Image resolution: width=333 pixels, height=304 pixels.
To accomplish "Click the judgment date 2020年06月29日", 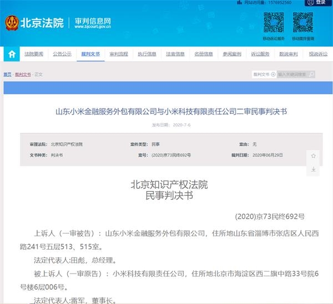I will click(268, 155).
